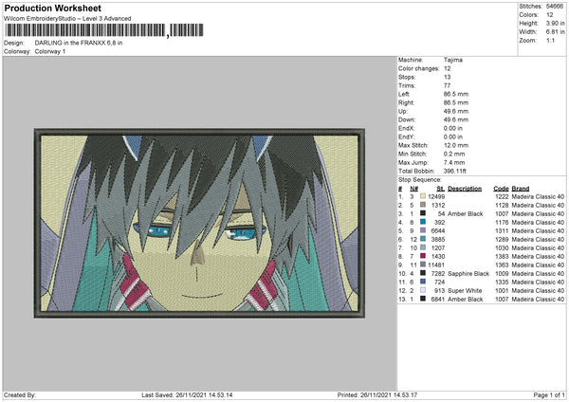Click 'Amber Black' description in stop 3
569x402 pixels.
coord(466,213)
